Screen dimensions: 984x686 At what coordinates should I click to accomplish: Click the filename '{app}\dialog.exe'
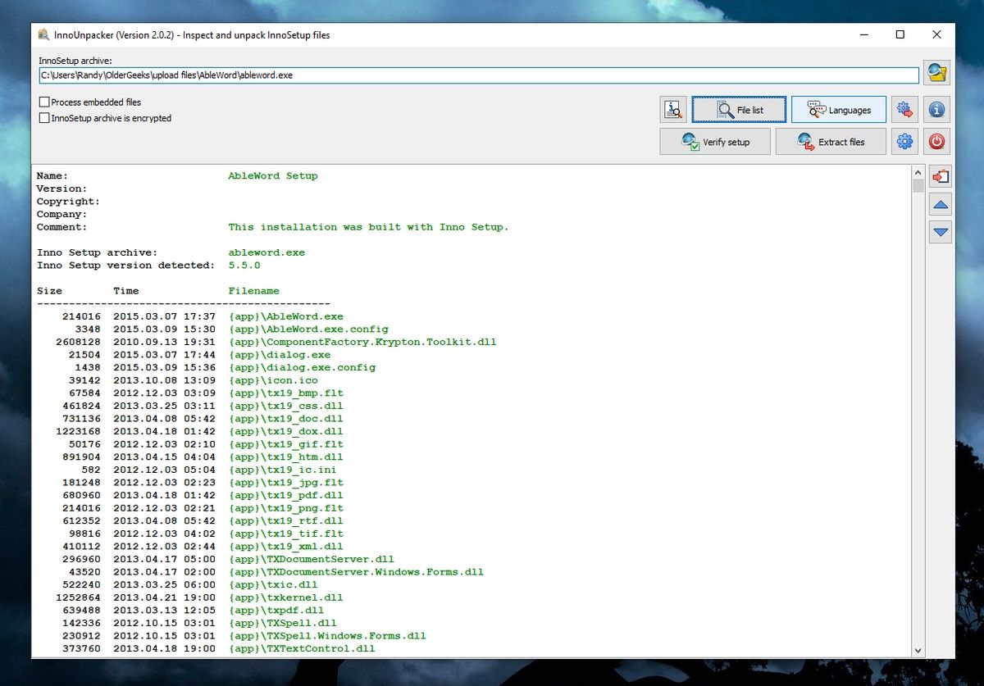(280, 355)
